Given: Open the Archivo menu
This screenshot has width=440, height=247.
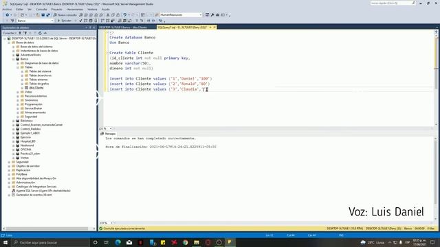Looking at the screenshot, I should [7, 9].
